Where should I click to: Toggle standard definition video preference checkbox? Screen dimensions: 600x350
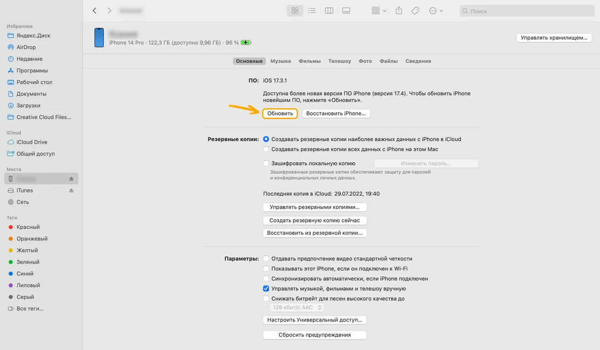266,259
